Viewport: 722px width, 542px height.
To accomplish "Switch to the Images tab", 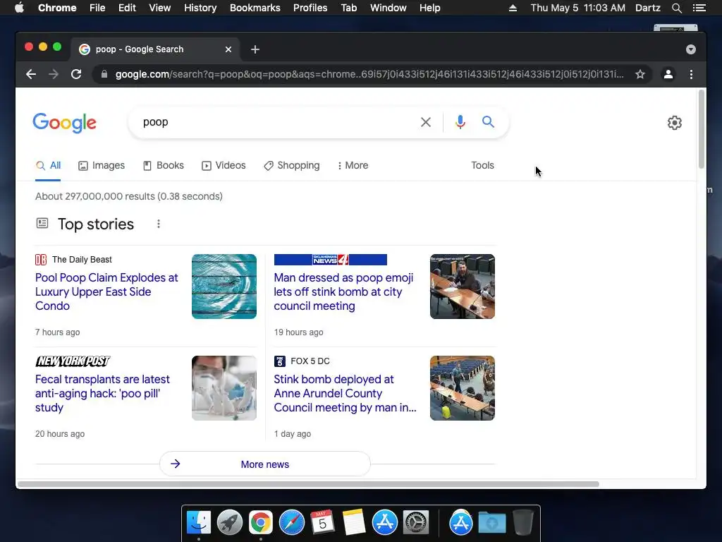I will (102, 165).
